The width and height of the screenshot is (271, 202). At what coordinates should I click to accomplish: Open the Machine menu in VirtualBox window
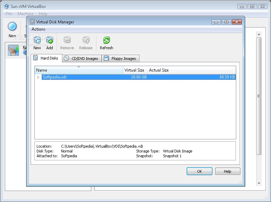(x=25, y=14)
